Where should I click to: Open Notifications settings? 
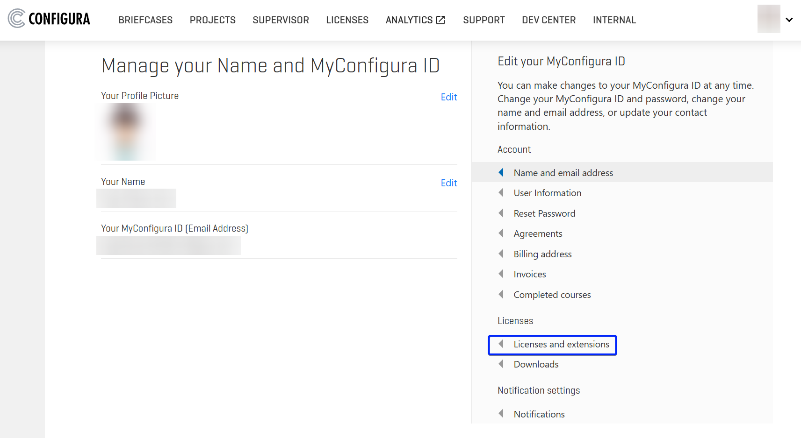539,414
